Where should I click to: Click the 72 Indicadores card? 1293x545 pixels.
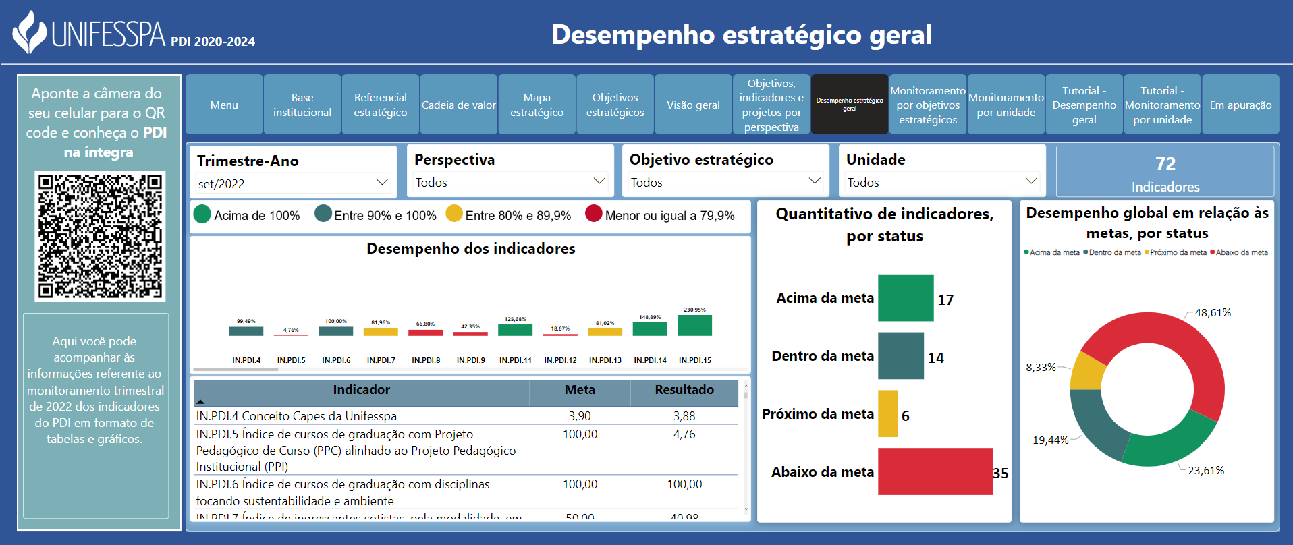(x=1165, y=173)
